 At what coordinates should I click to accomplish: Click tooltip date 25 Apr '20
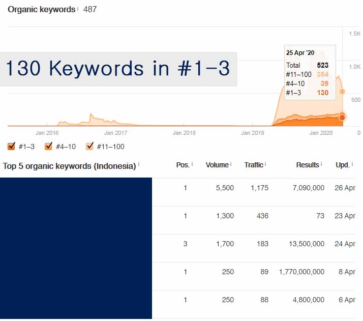[300, 53]
